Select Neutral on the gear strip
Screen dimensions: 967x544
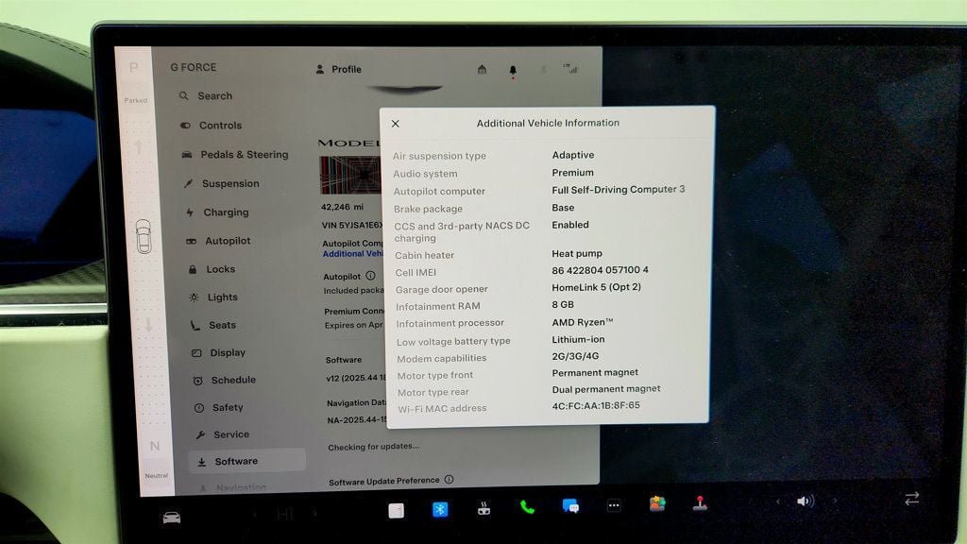pyautogui.click(x=155, y=447)
